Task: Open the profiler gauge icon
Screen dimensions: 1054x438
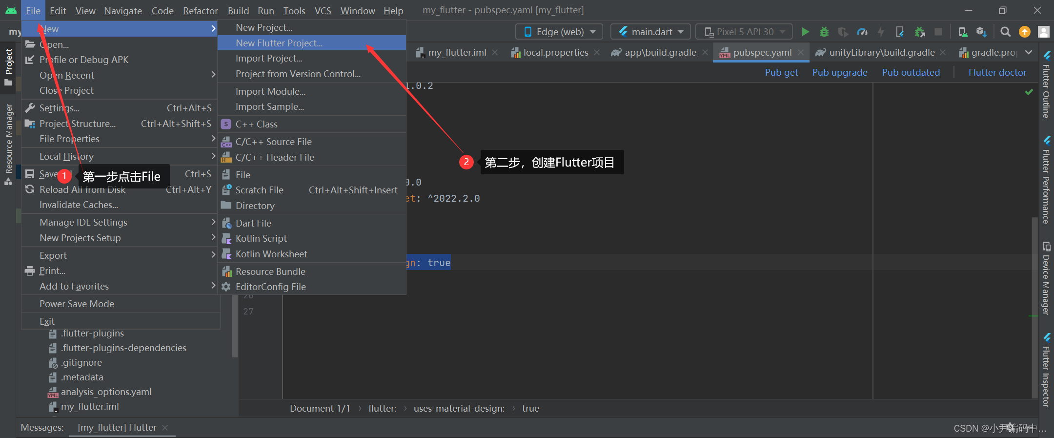Action: pyautogui.click(x=862, y=32)
